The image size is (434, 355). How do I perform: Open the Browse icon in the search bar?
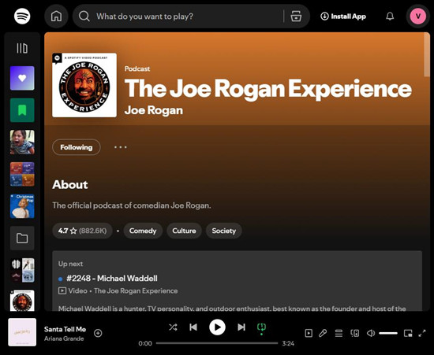(x=296, y=17)
